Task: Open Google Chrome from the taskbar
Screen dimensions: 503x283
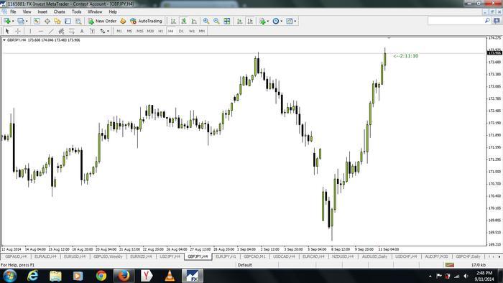Action: tap(101, 276)
